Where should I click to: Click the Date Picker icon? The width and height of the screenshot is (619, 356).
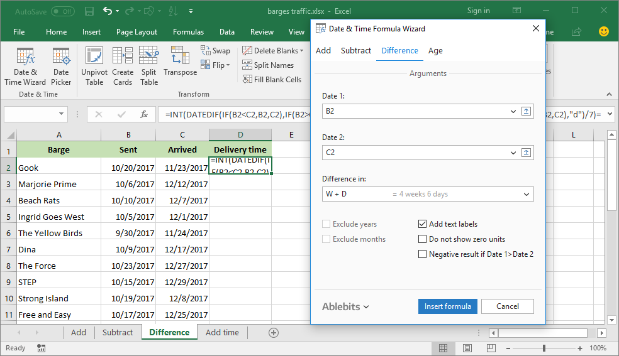61,67
